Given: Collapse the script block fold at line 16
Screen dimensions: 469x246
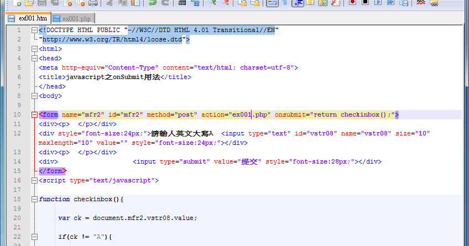Looking at the screenshot, I should coord(34,181).
